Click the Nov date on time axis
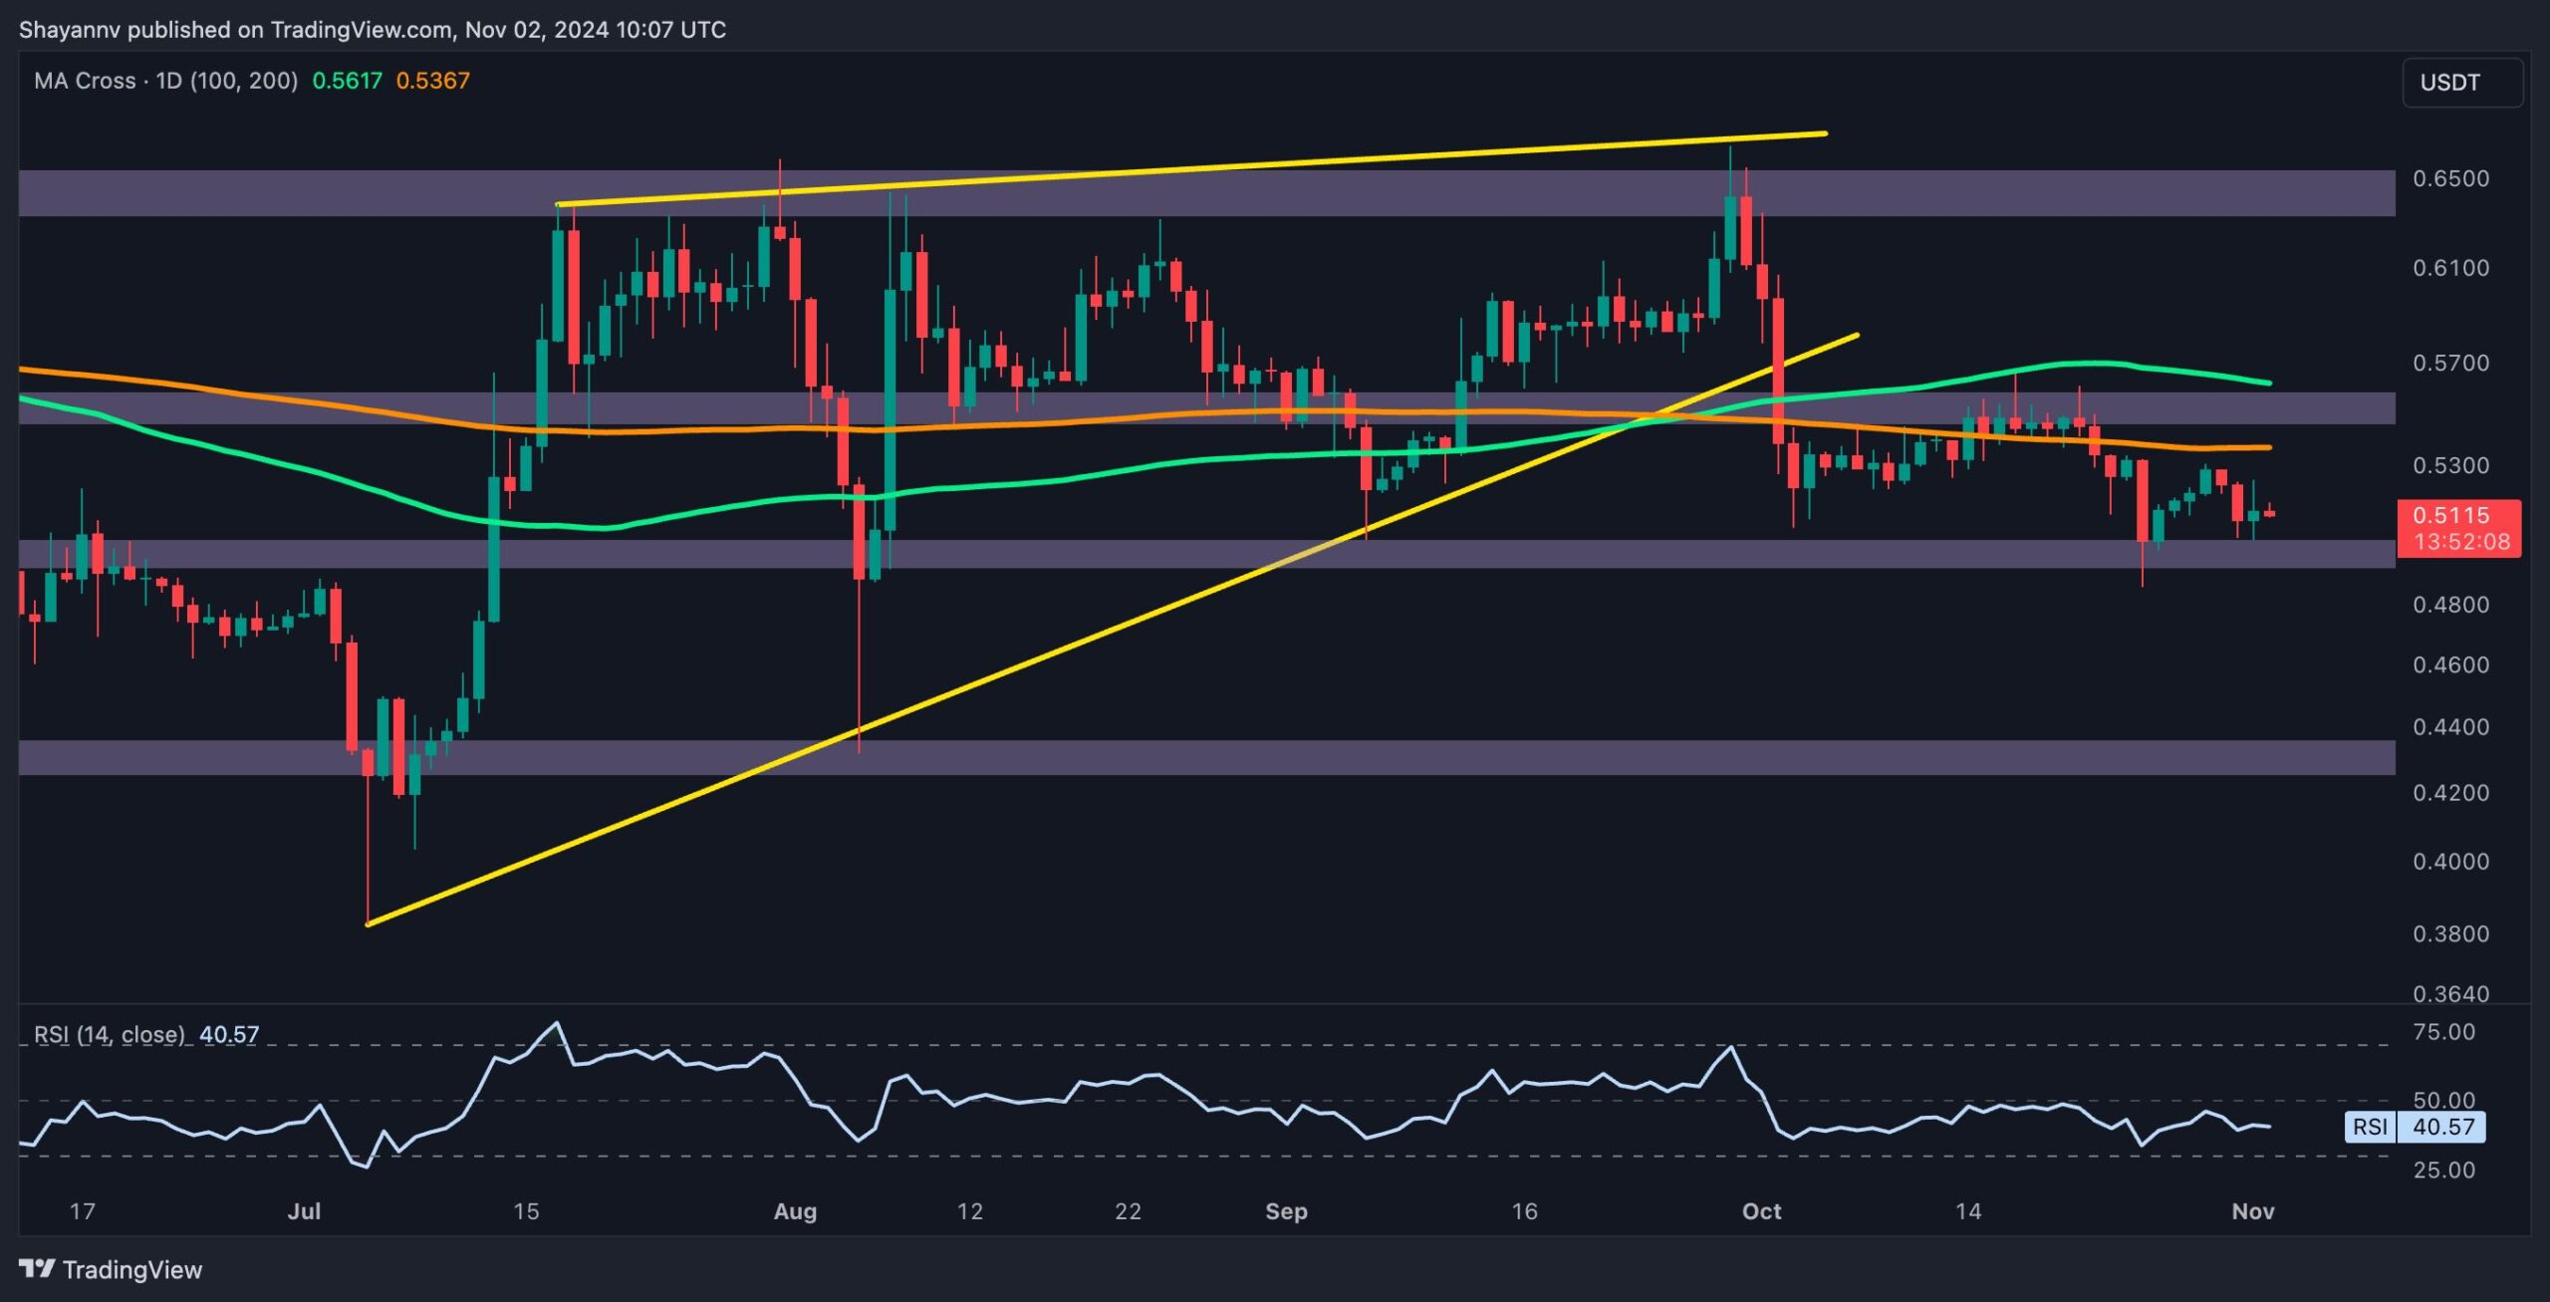Viewport: 2550px width, 1302px height. tap(2252, 1210)
